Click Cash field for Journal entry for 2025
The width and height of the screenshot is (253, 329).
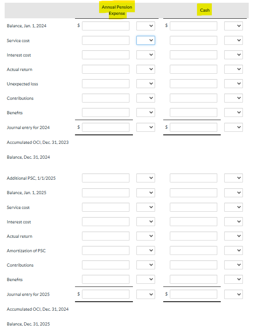tap(194, 294)
